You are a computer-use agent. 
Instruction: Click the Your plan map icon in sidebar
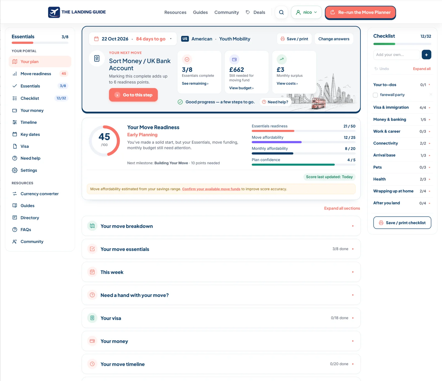(x=15, y=61)
